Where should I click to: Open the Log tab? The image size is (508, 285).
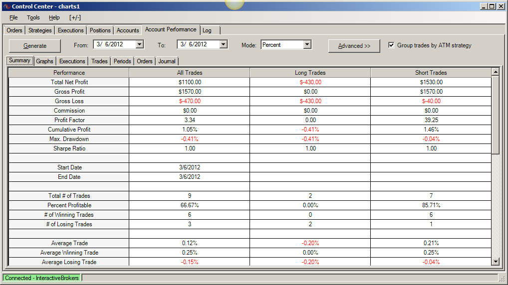(210, 30)
